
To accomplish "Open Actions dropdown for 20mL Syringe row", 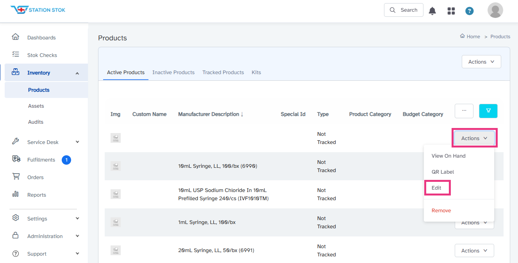I will [474, 251].
